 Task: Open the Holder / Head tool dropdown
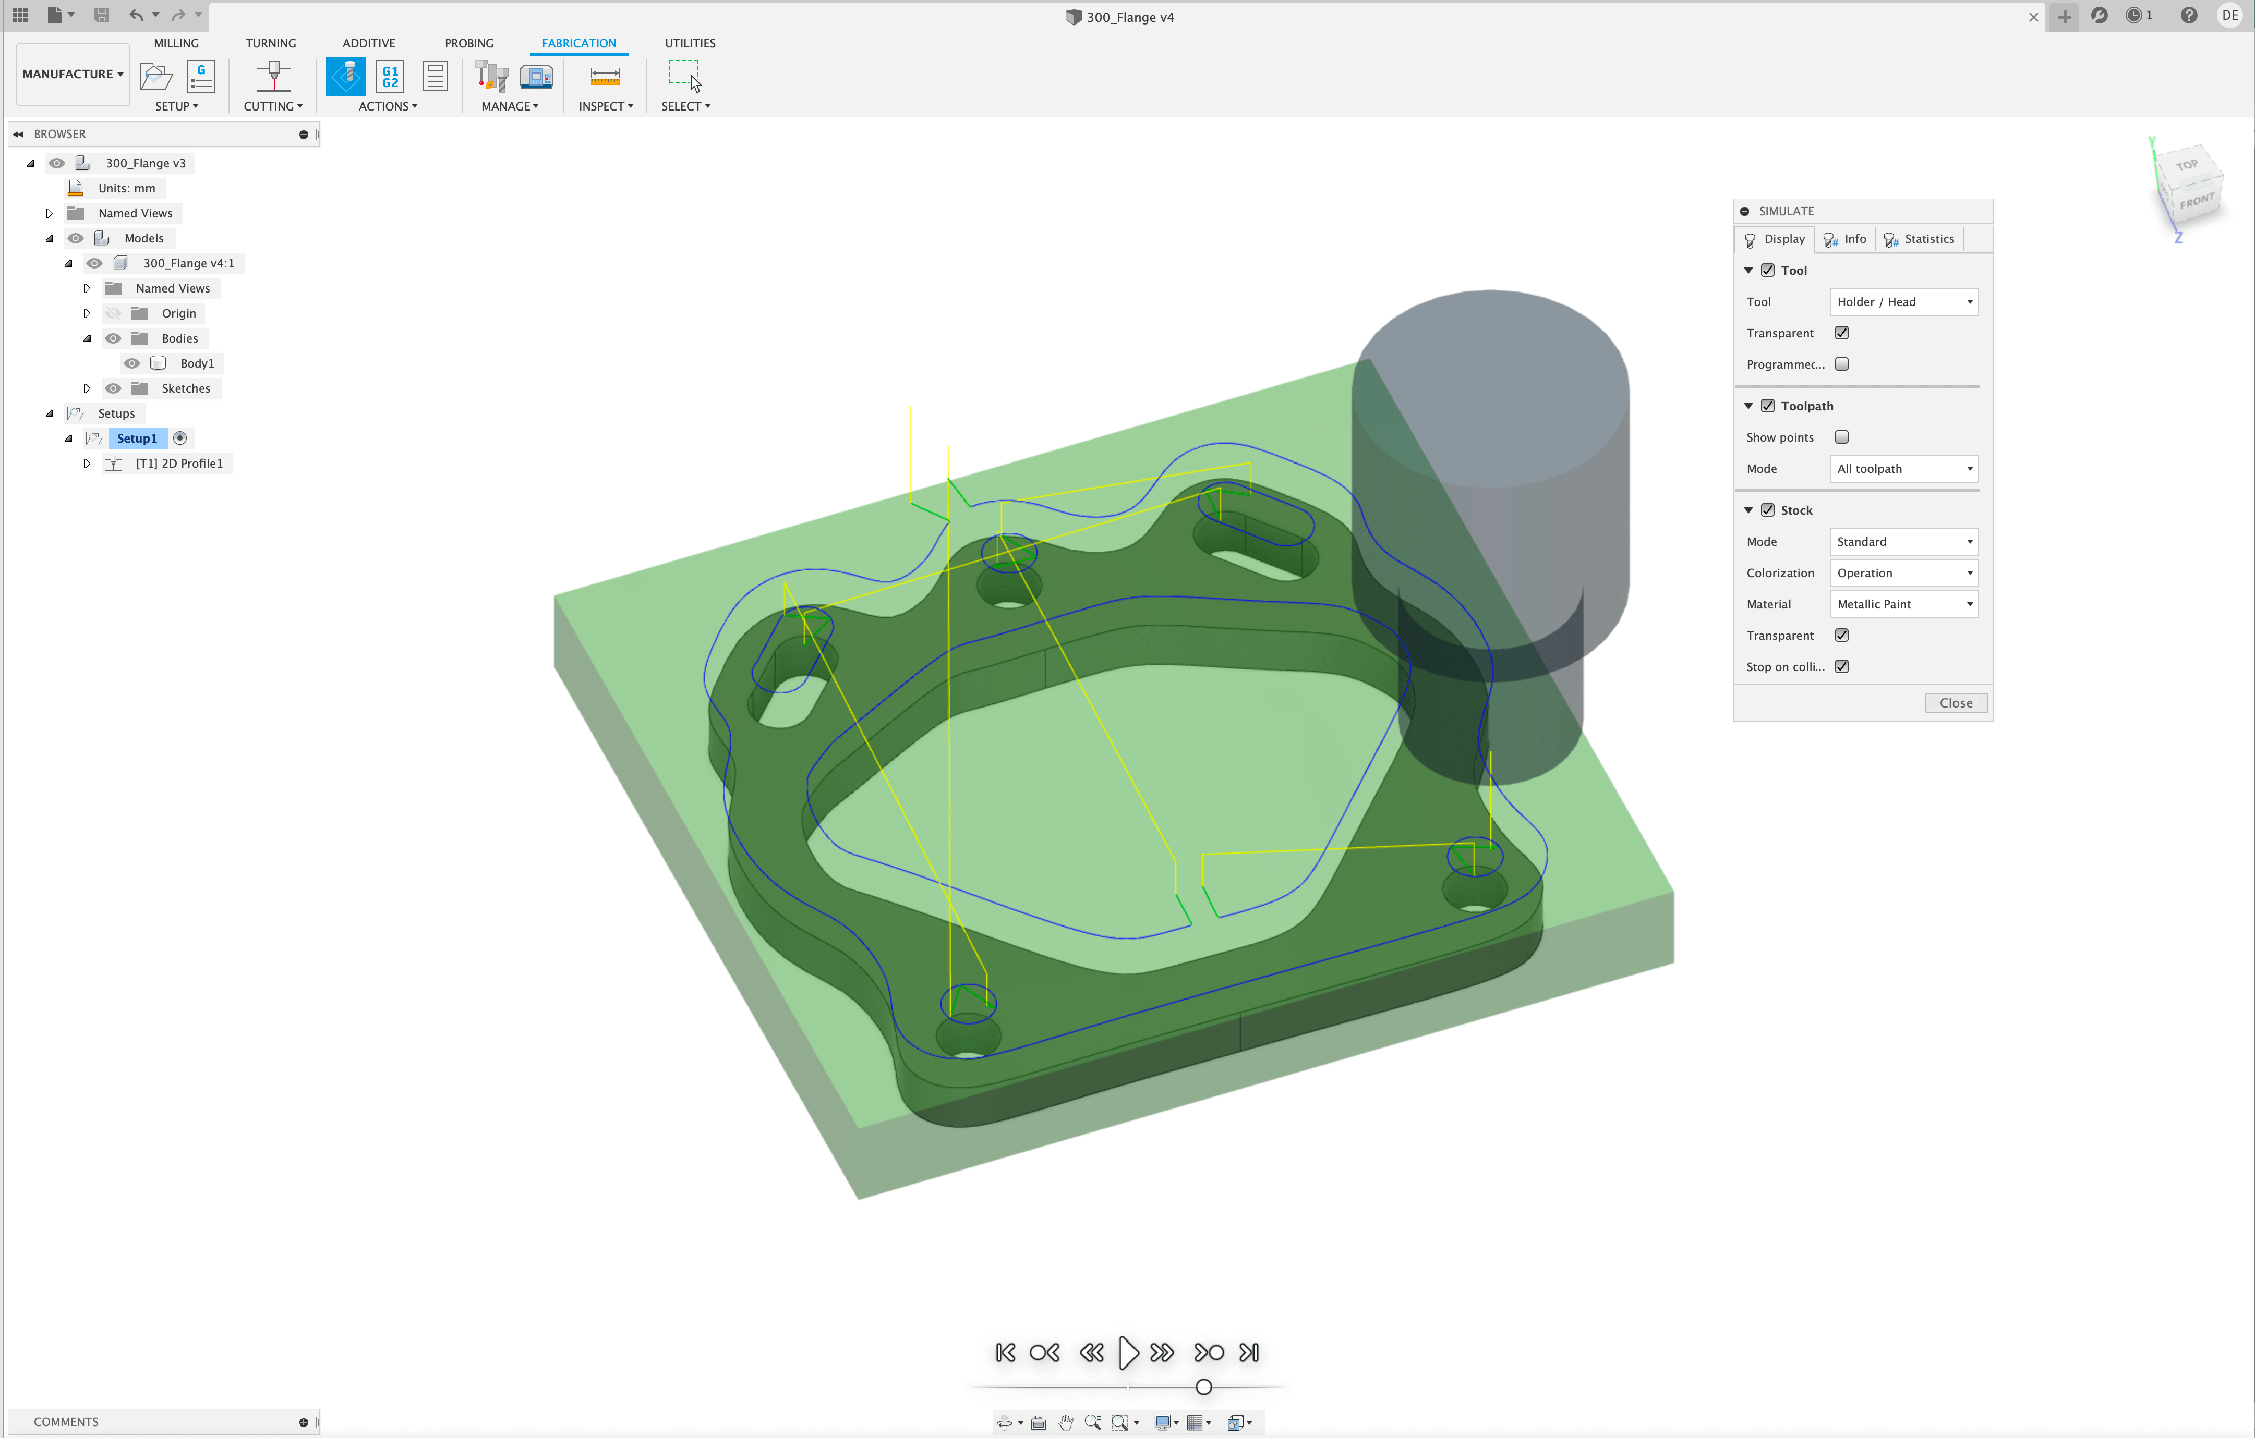(1903, 301)
